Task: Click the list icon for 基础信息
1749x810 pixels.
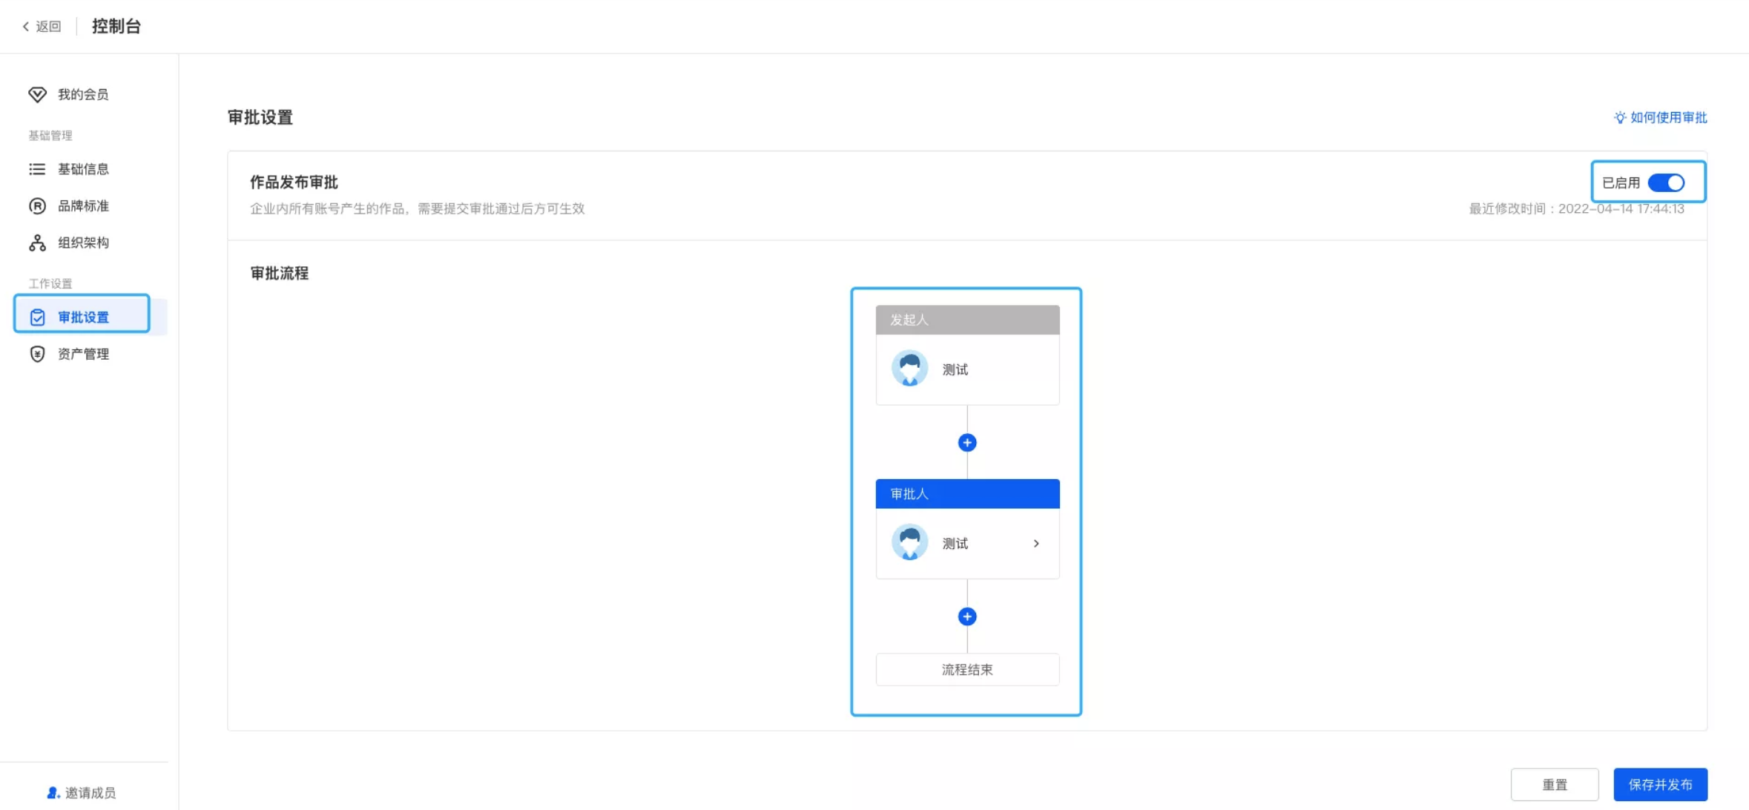Action: click(x=37, y=169)
